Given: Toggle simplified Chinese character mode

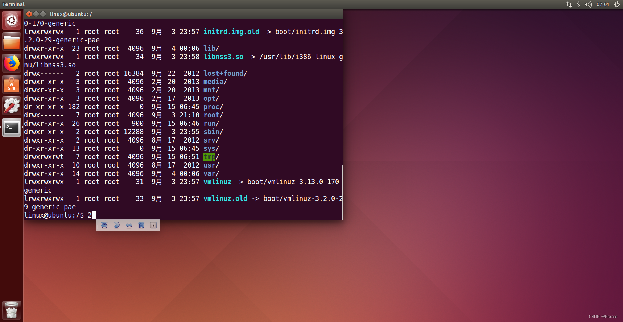Looking at the screenshot, I should click(x=141, y=225).
